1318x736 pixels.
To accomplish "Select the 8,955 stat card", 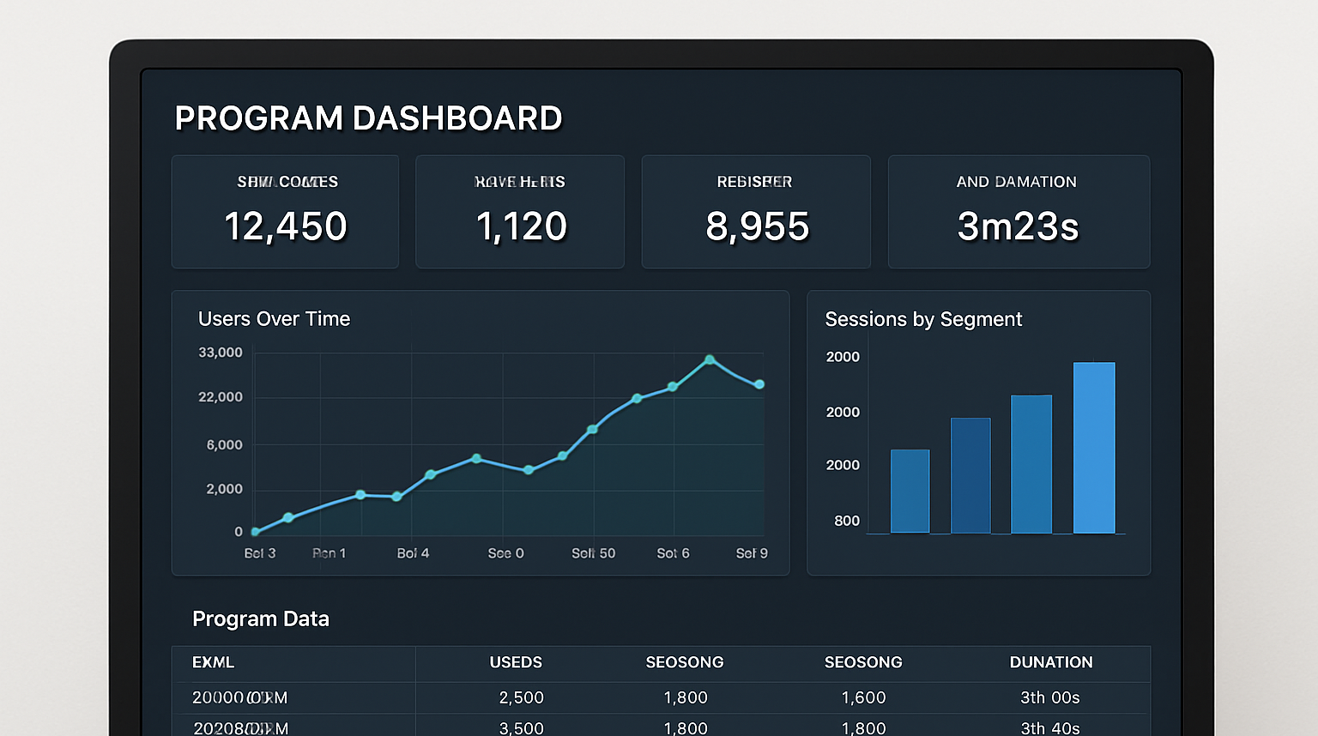I will 756,212.
